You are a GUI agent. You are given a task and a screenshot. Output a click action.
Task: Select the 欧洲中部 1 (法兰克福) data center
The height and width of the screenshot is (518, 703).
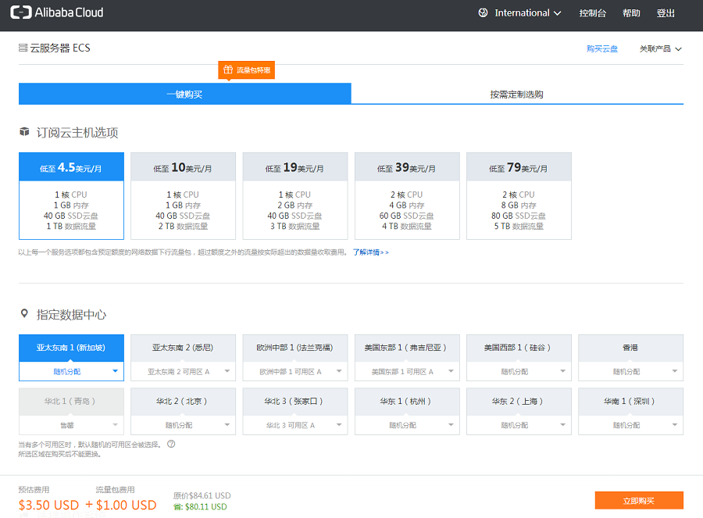tap(295, 348)
